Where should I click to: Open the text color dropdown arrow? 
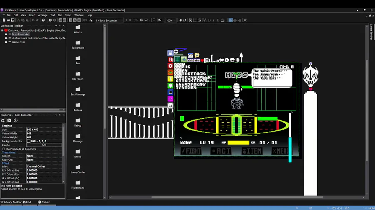coord(225,20)
